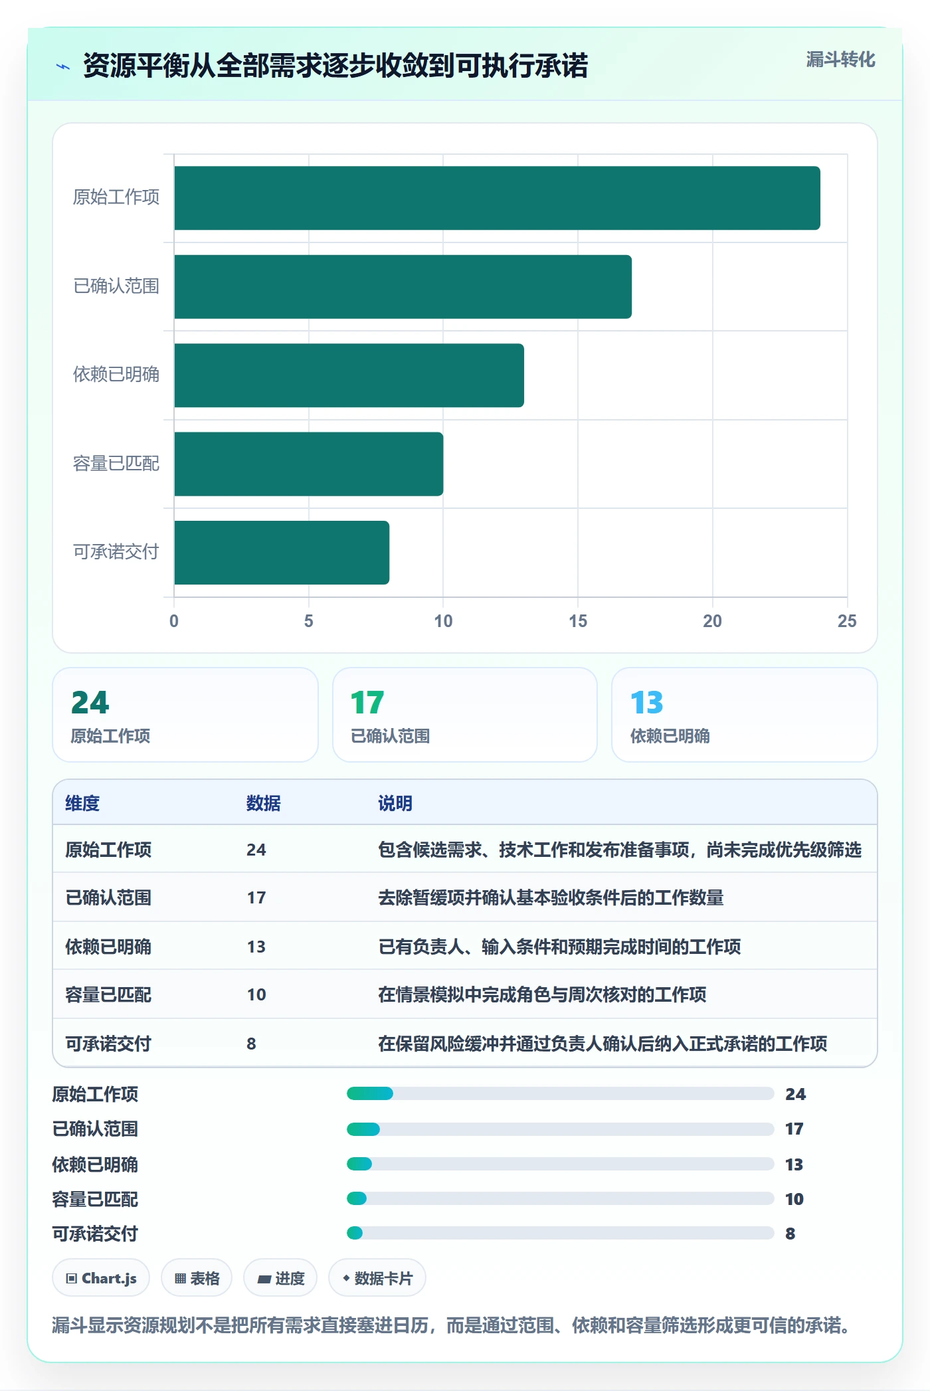
Task: Click the description starting with 在情景模拟中
Action: pyautogui.click(x=542, y=994)
